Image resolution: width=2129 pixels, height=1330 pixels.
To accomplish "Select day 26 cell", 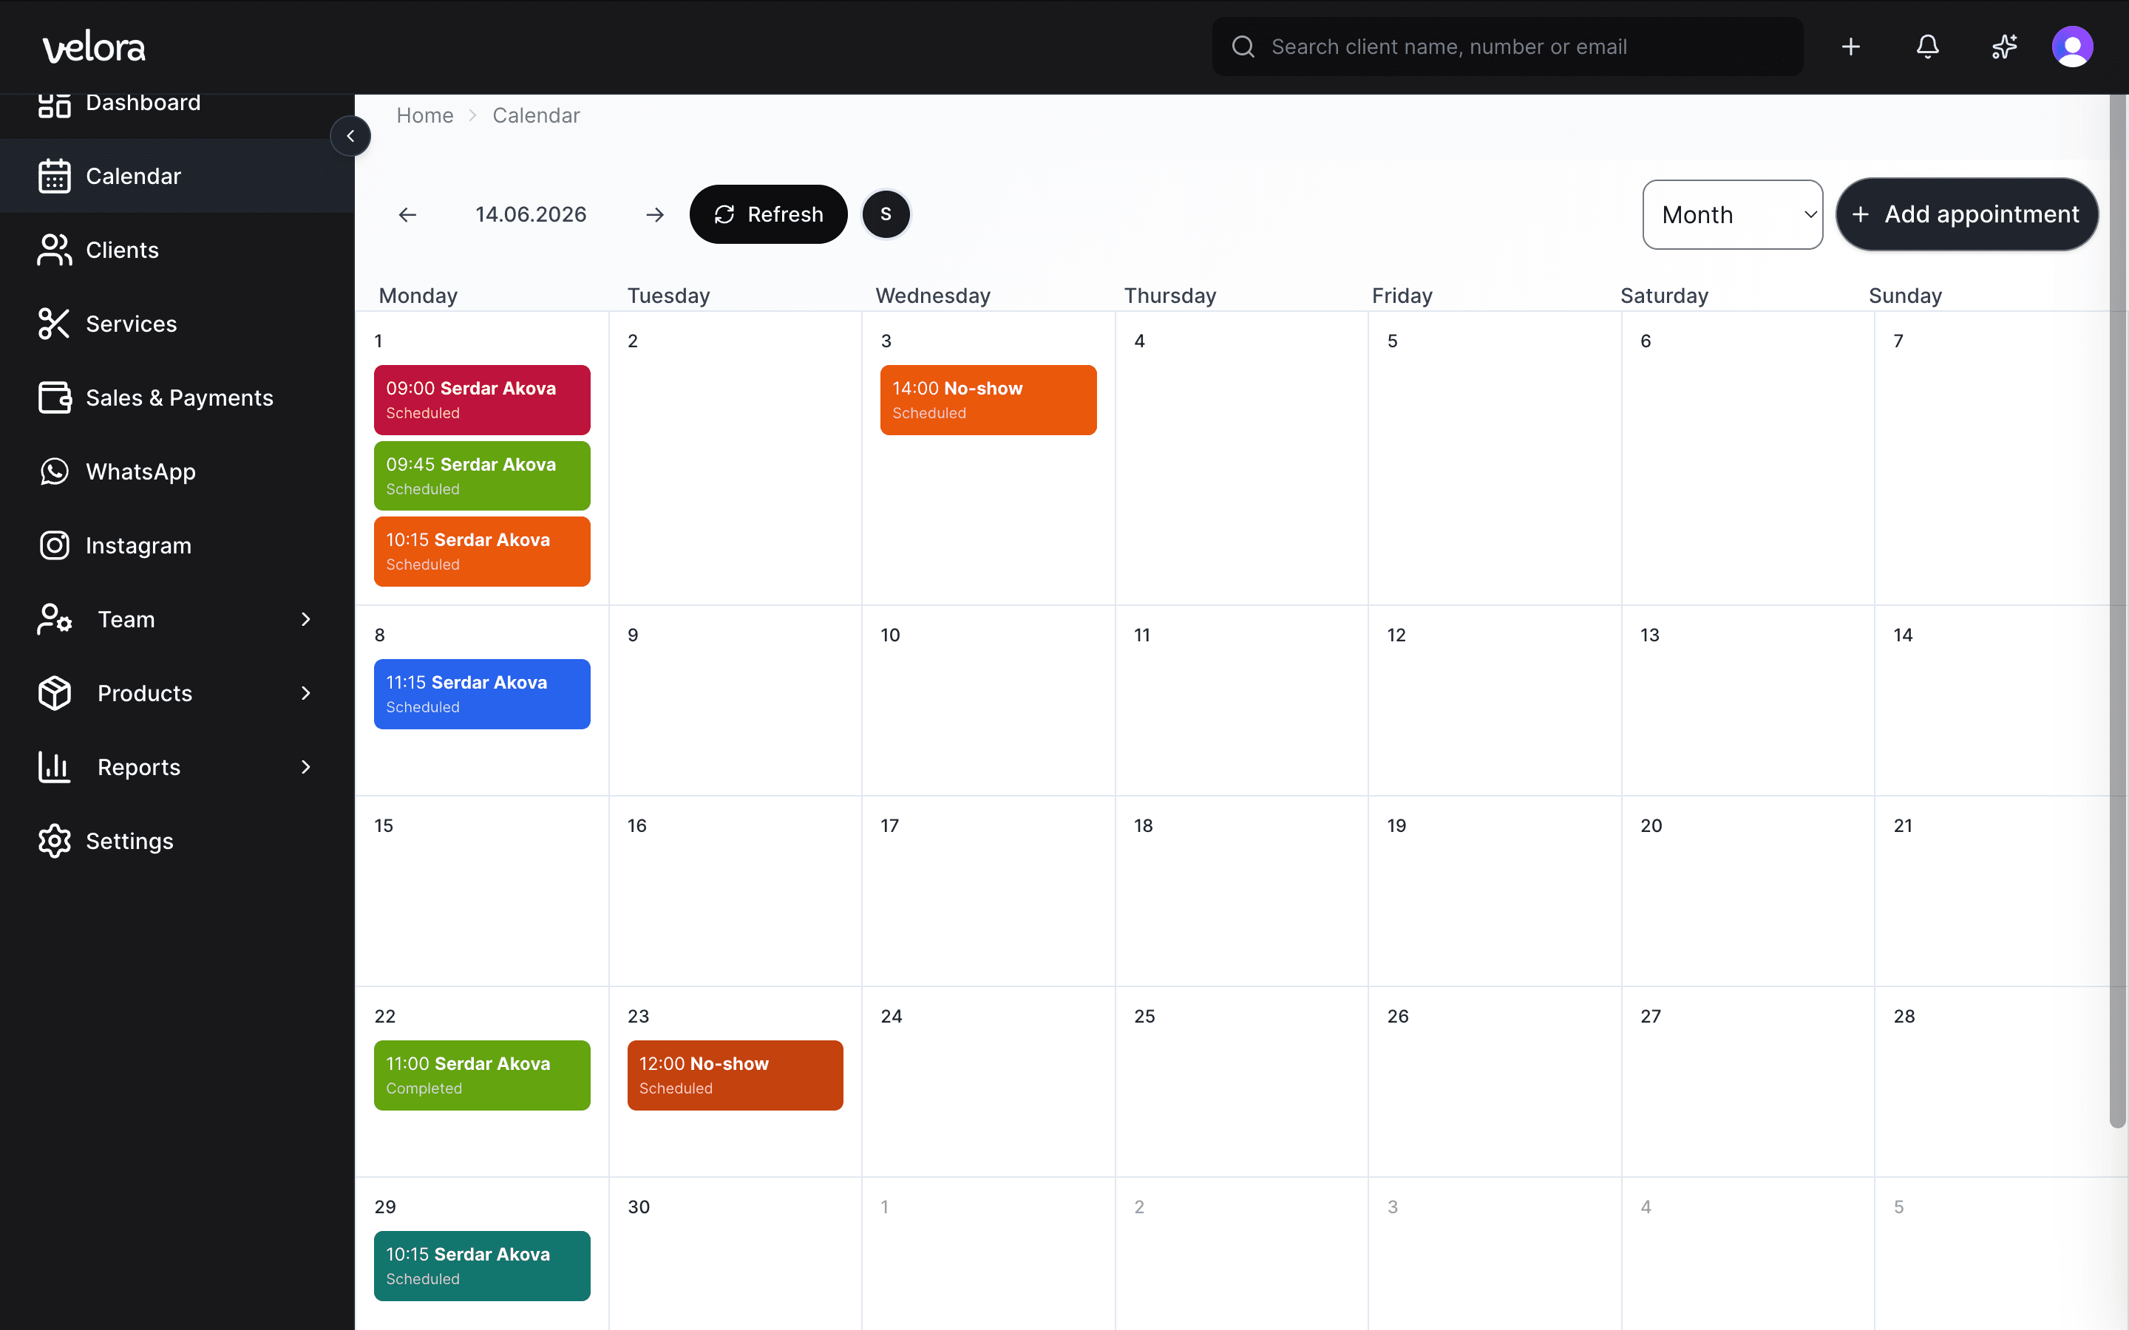I will 1495,1082.
